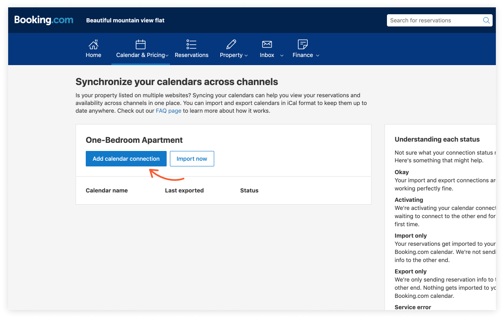This screenshot has height=319, width=504.
Task: Click Add calendar connection button
Action: pos(126,159)
